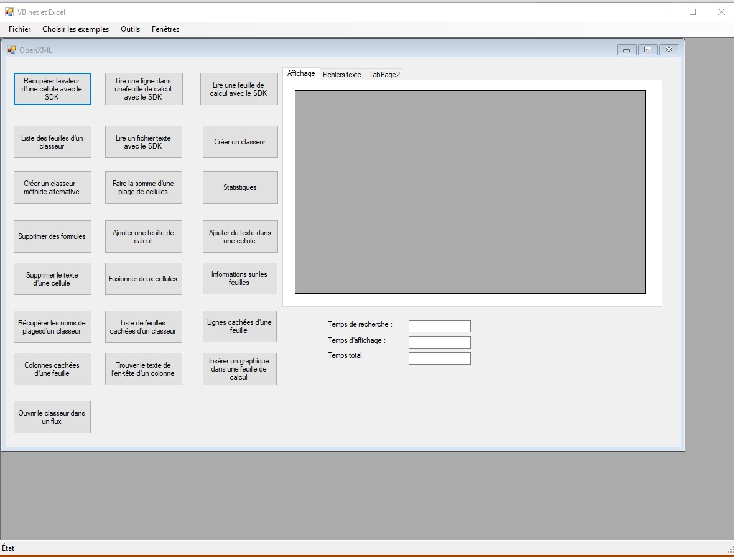Screen dimensions: 734x557
Task: Click the Temps de recherche field
Action: pyautogui.click(x=439, y=326)
